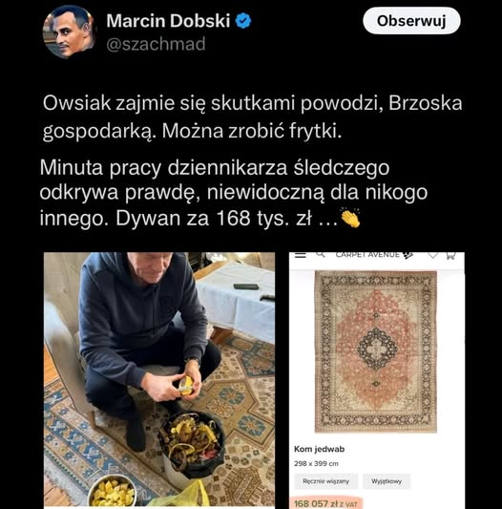The width and height of the screenshot is (502, 509).
Task: Click the tweet text mentioning Owsiak and Brzoska
Action: pos(252,117)
